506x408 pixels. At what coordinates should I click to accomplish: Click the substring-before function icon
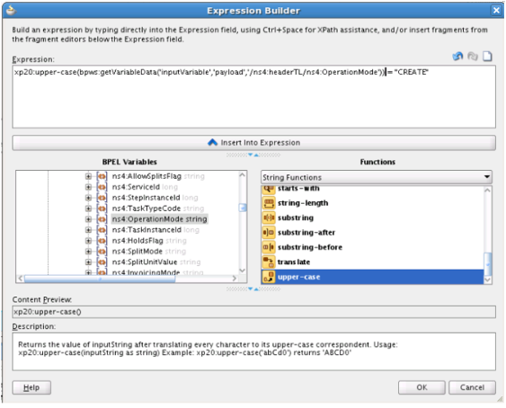click(269, 247)
